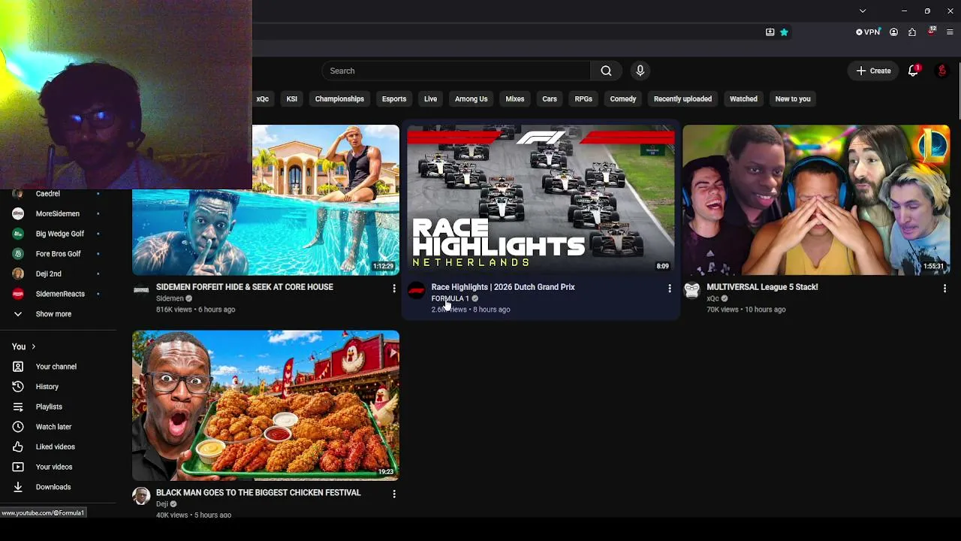
Task: Open the browser profile icon
Action: click(893, 32)
